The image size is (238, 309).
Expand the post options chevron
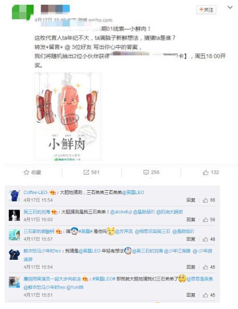click(x=230, y=8)
